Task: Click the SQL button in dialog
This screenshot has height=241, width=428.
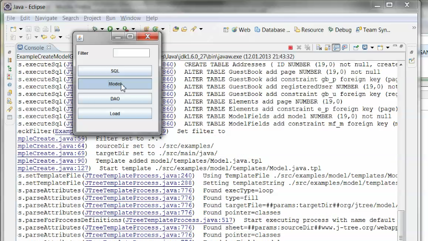Action: (x=115, y=71)
